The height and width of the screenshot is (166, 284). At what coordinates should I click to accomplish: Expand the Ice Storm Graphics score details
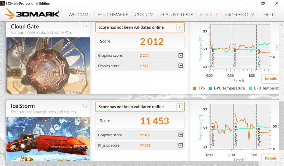pos(181,135)
